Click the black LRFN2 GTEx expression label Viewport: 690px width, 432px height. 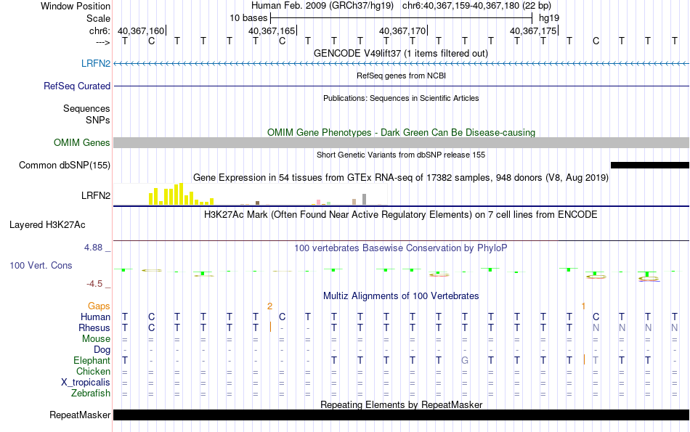[x=95, y=195]
